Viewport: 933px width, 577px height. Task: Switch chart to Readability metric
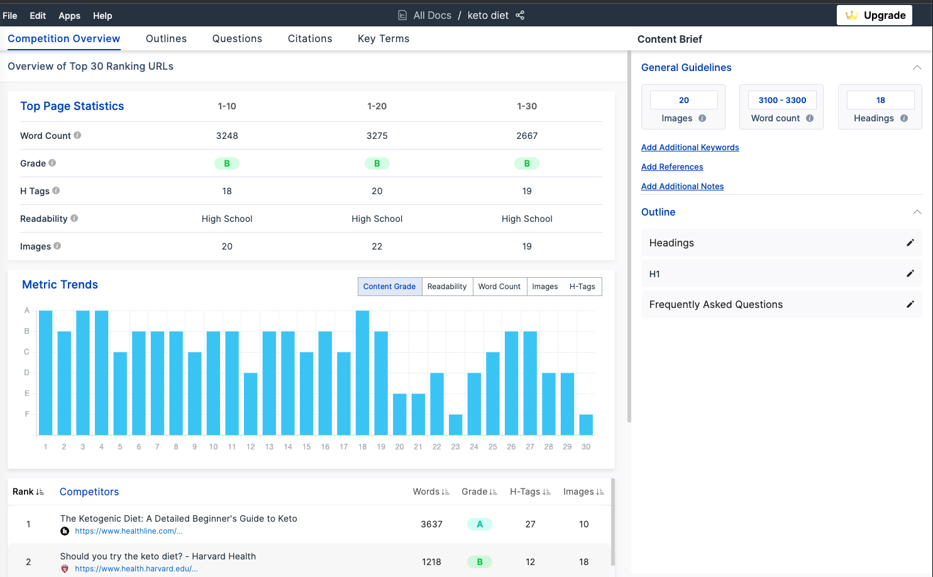[x=447, y=287]
